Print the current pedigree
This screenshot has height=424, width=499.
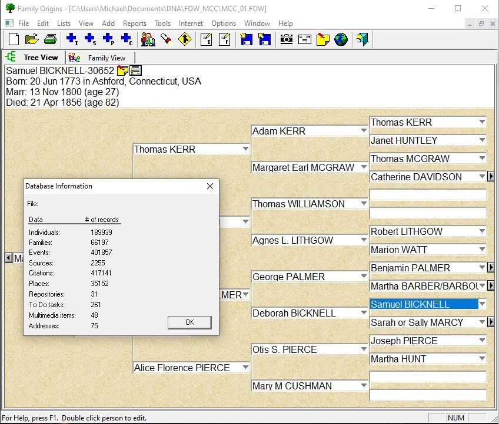coord(51,39)
